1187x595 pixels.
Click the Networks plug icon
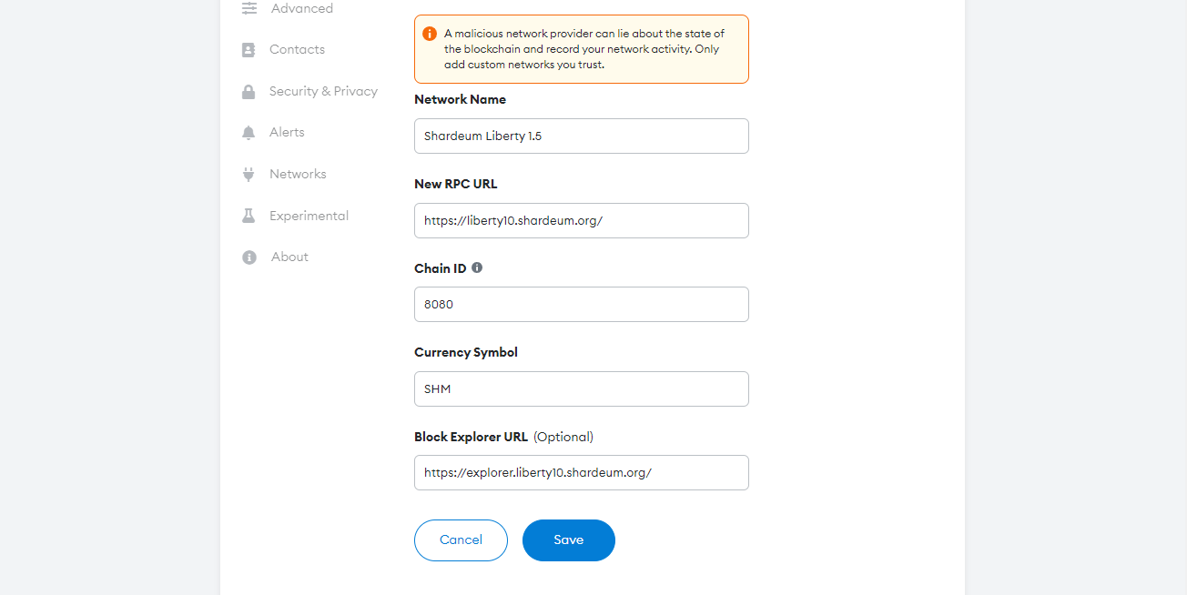click(249, 175)
